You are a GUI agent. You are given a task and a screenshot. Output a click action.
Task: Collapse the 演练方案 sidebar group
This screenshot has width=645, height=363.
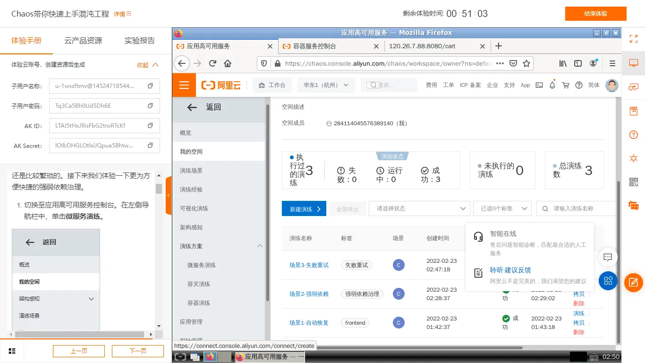pos(260,246)
